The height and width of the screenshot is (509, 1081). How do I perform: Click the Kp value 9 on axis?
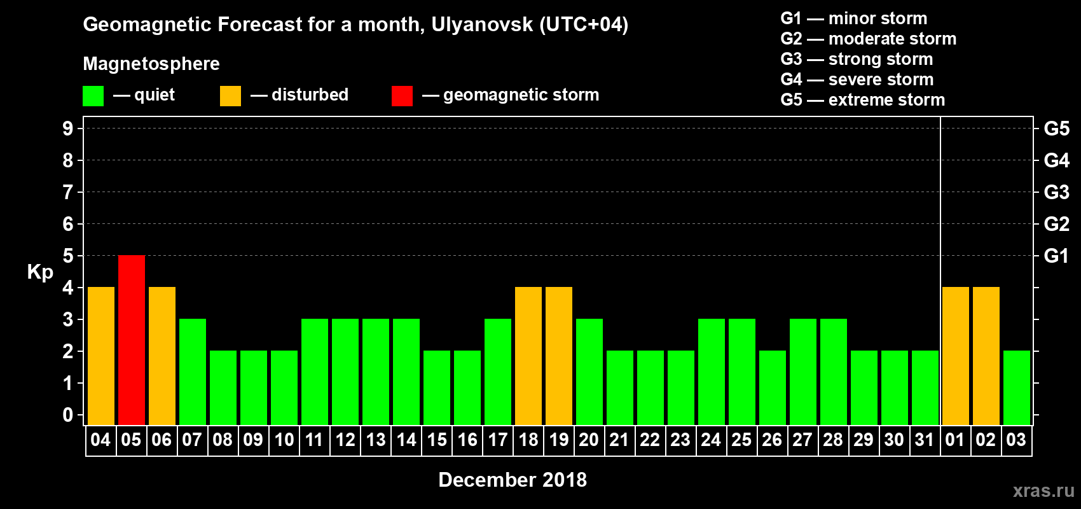point(68,129)
